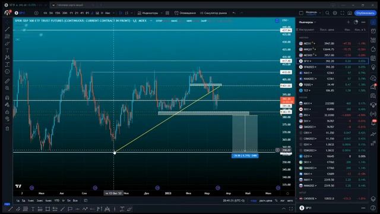The height and width of the screenshot is (214, 380).
Task: Expand the favorite indicators dropdown arrow
Action: click(x=161, y=13)
